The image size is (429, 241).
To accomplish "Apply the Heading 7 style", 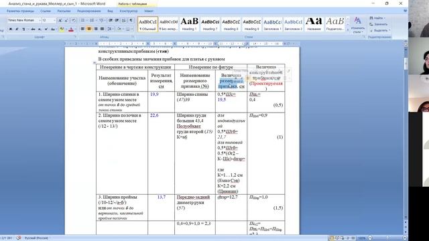I will pos(210,24).
